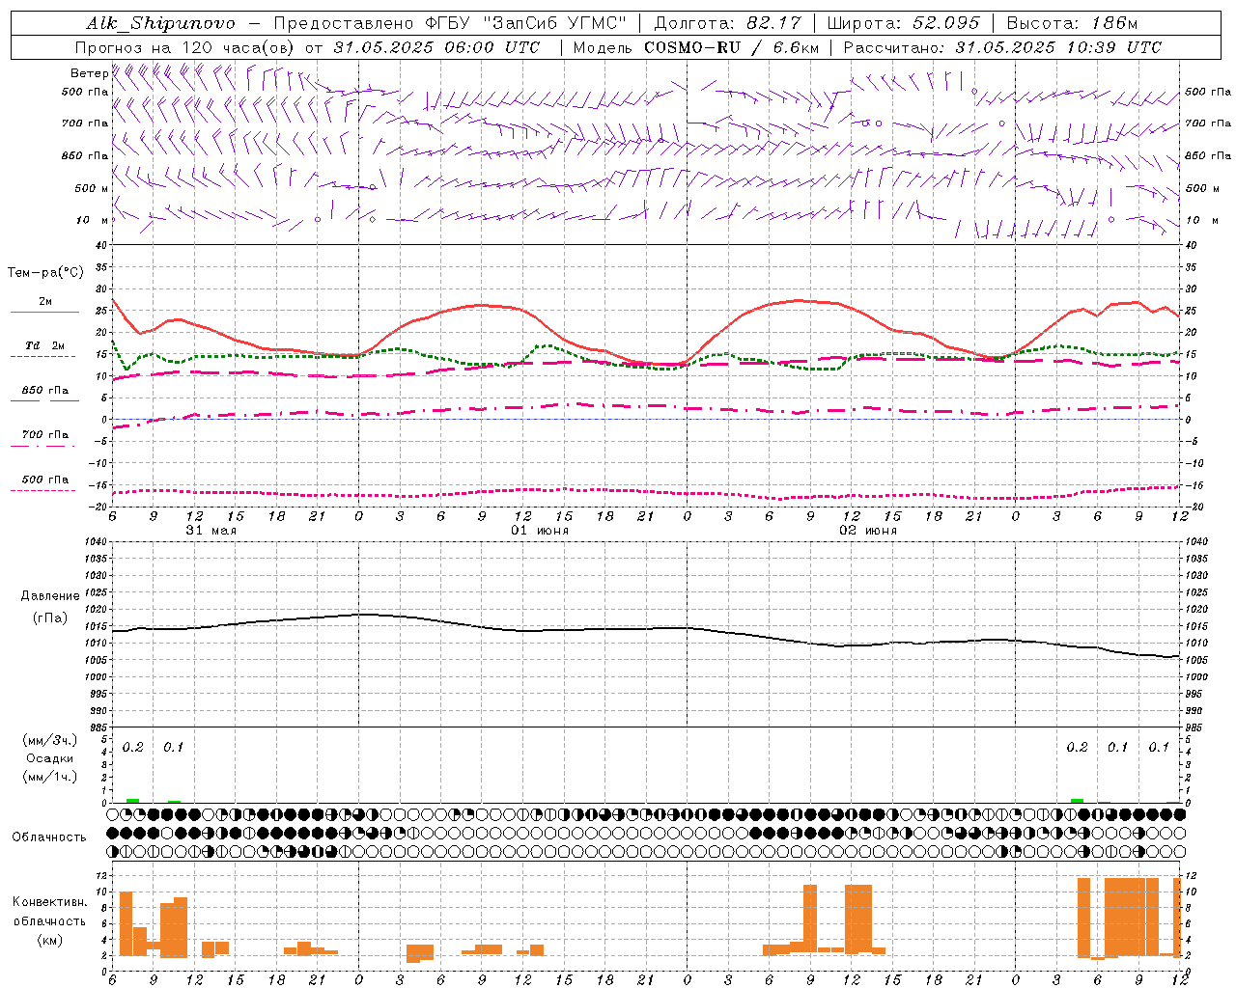Click the '500 гПа' temperature legend label
This screenshot has height=988, width=1236.
coord(45,479)
